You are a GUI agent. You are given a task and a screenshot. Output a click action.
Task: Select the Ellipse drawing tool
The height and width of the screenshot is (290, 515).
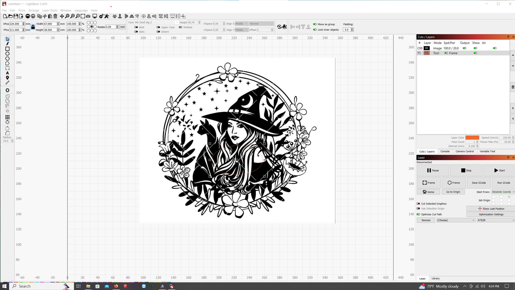(8, 54)
